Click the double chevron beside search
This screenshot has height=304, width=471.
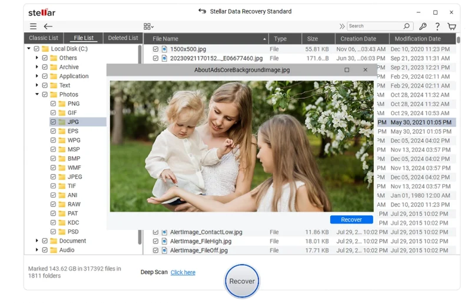342,26
